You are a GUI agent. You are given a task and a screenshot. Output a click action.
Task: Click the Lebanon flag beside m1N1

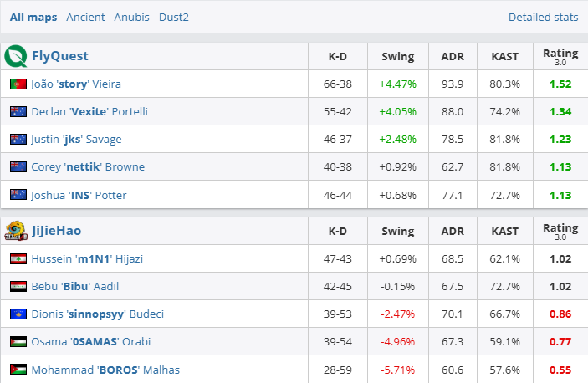(x=18, y=258)
